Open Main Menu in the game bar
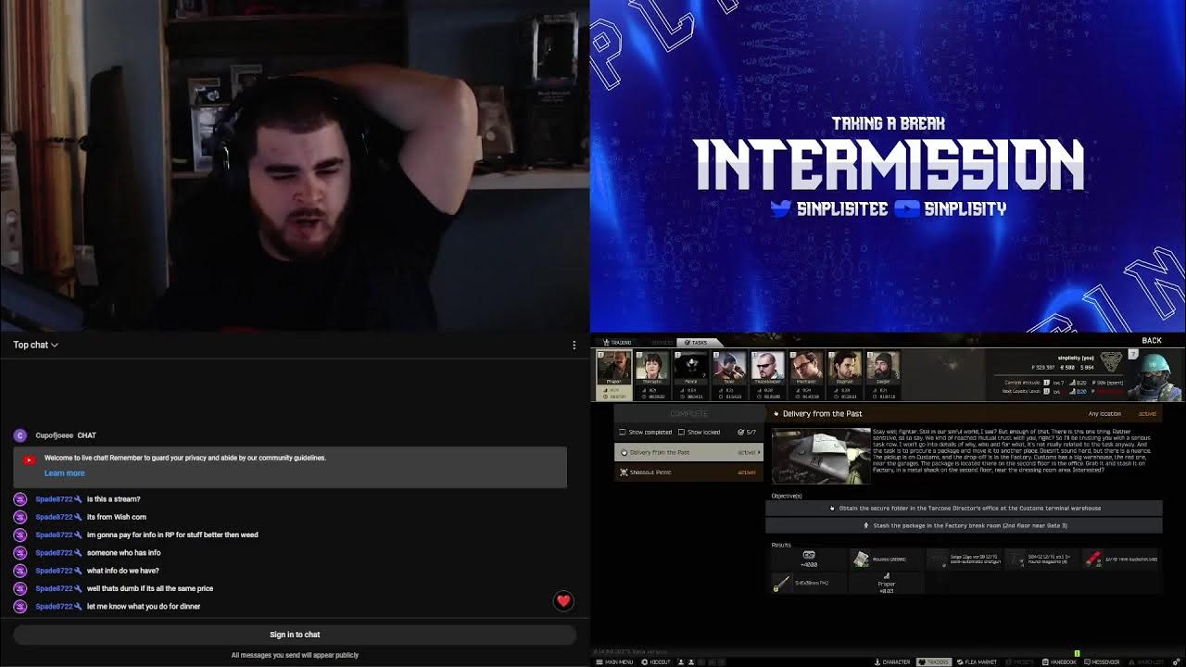The height and width of the screenshot is (667, 1186). (614, 661)
